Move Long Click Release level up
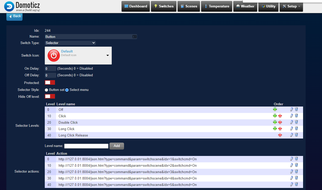The width and height of the screenshot is (322, 190). 280,135
